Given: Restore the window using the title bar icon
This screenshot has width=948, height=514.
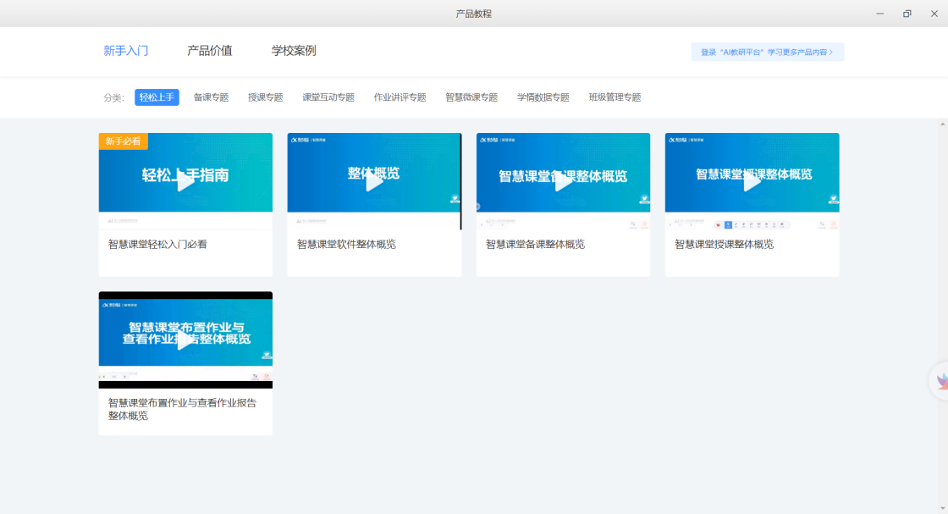Looking at the screenshot, I should pyautogui.click(x=907, y=14).
